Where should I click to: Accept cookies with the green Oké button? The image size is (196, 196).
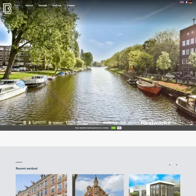113,128
